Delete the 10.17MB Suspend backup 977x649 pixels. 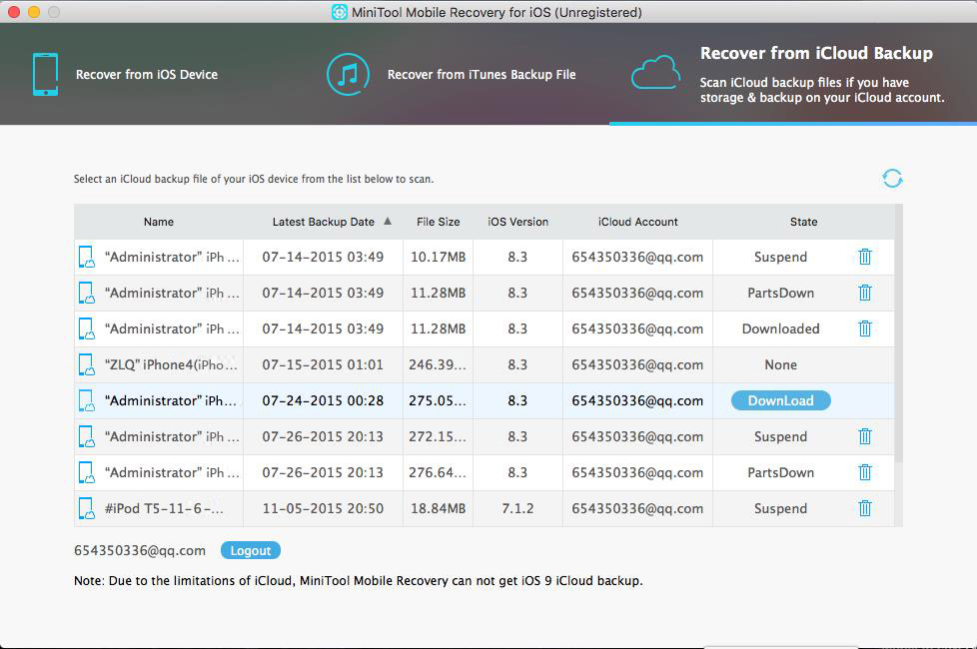(865, 257)
